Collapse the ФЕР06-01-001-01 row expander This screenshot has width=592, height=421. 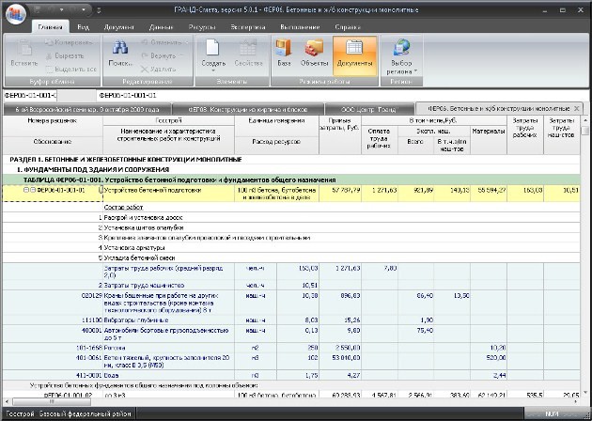(x=26, y=191)
